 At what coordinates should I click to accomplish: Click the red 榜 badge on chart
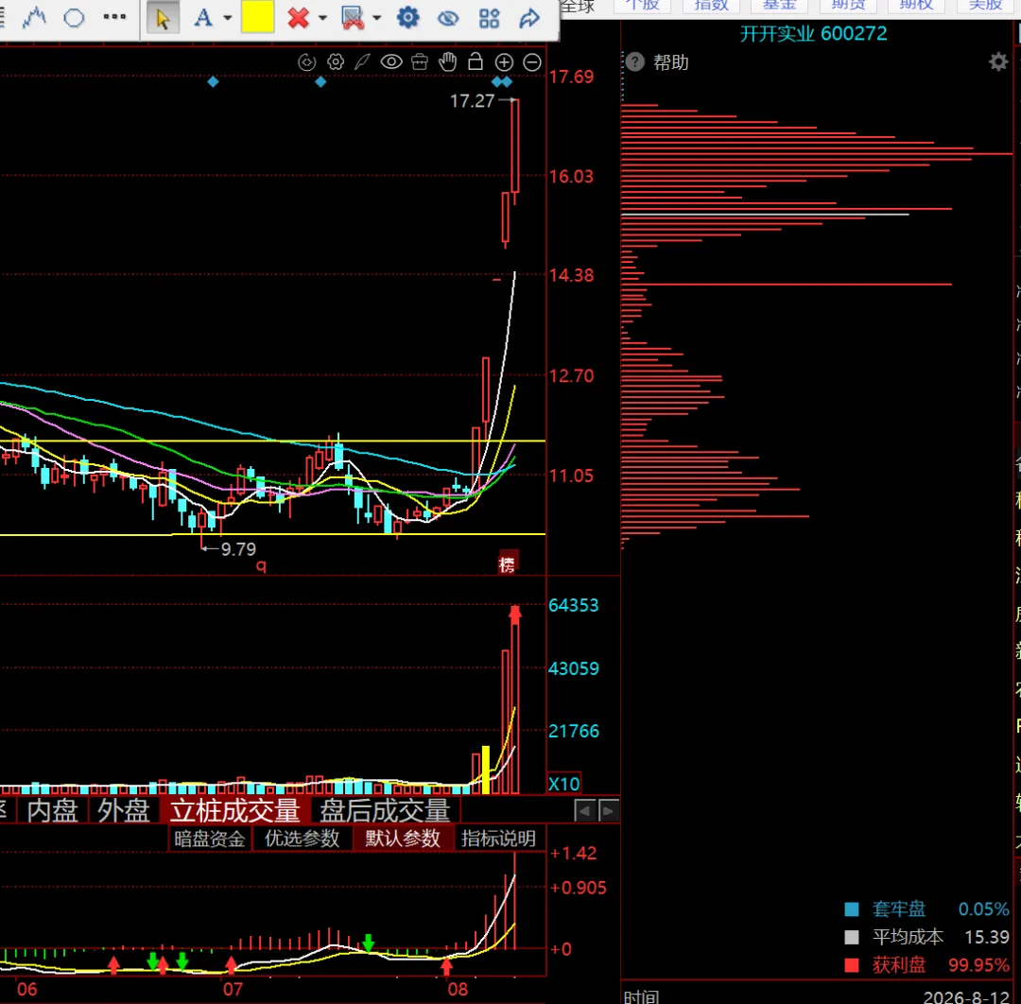507,564
